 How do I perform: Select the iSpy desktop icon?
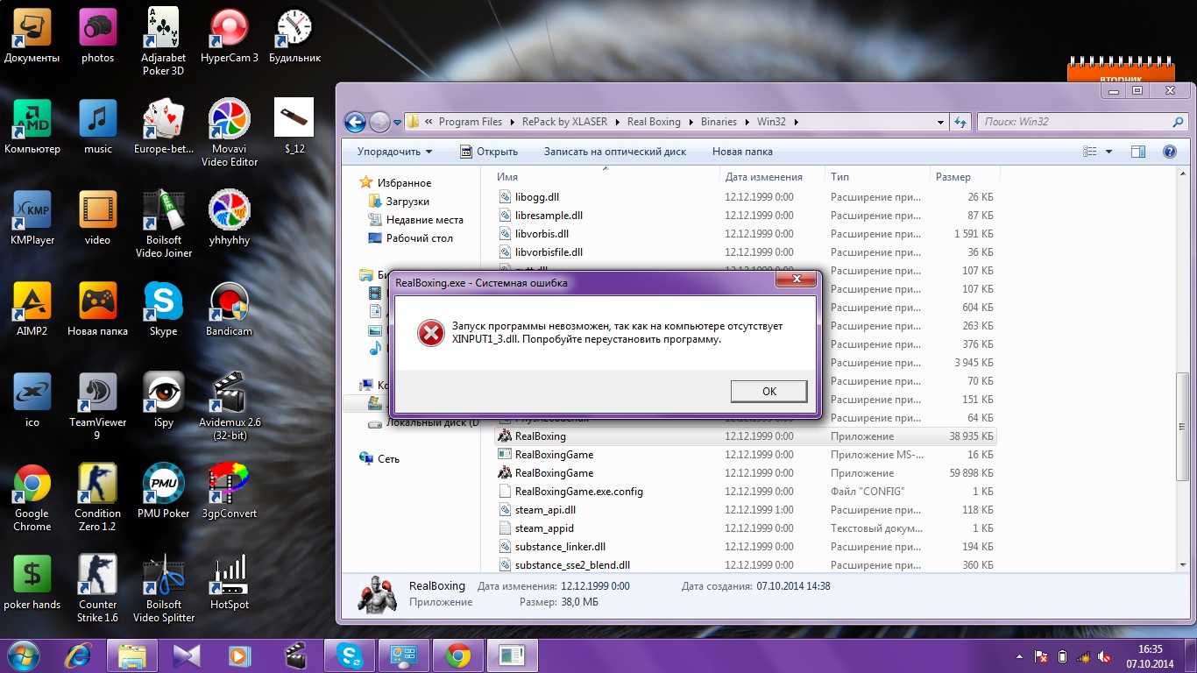[163, 400]
